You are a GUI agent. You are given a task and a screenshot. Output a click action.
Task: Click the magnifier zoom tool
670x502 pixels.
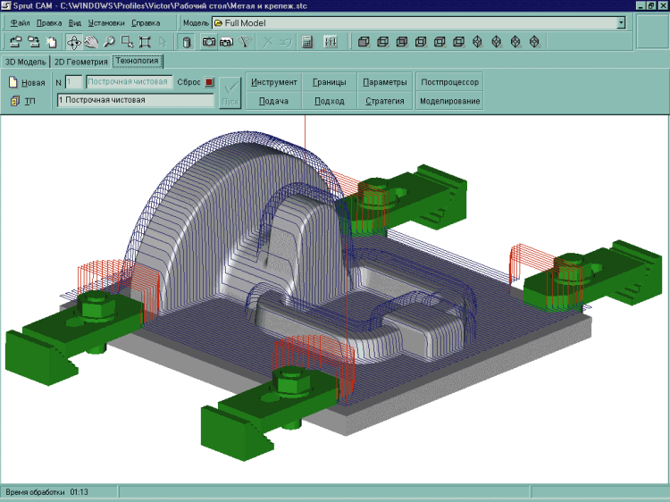pyautogui.click(x=109, y=42)
